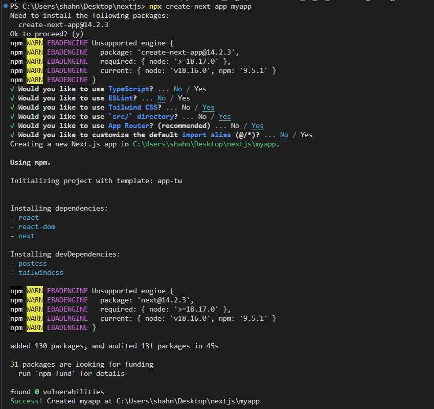Viewport: 434px width, 409px height.
Task: Click the TypeScript keyword in the first prompt
Action: click(x=129, y=89)
